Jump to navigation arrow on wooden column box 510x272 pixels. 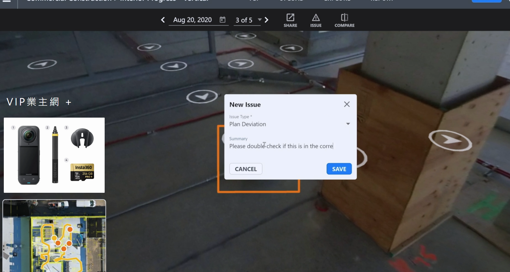point(450,140)
